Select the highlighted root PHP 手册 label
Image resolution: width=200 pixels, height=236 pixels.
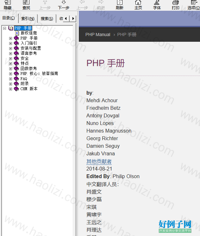pyautogui.click(x=23, y=28)
